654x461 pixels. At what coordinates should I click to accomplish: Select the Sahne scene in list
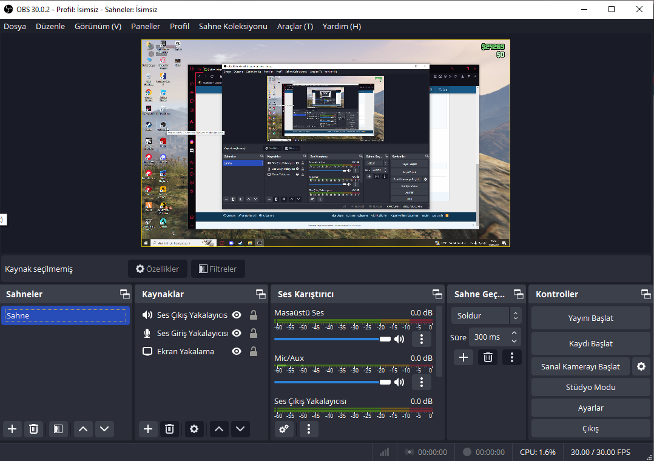pyautogui.click(x=66, y=315)
